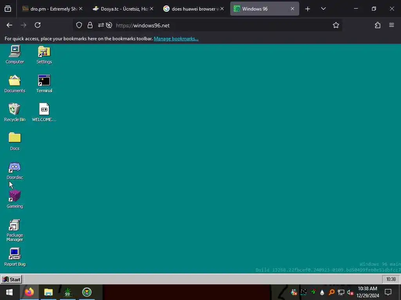Open the site permissions icon
This screenshot has height=300, width=401.
(101, 25)
